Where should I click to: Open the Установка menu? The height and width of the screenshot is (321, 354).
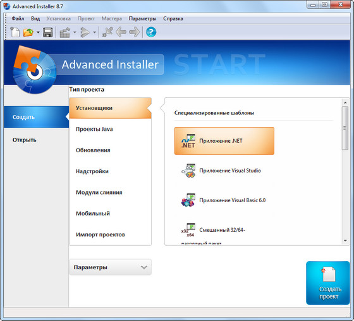(x=58, y=18)
